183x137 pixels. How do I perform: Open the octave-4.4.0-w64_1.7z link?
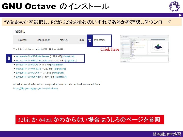(x=28, y=68)
